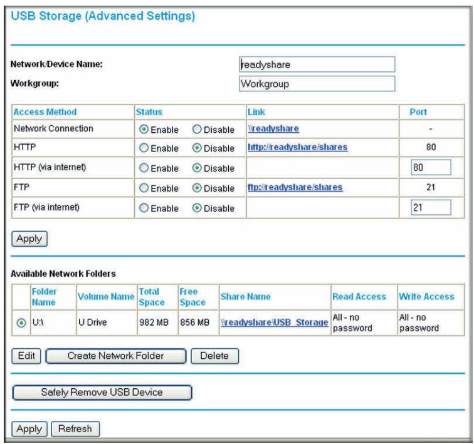Screen dimensions: 474x444
Task: Disable Network Connection access
Action: [197, 130]
